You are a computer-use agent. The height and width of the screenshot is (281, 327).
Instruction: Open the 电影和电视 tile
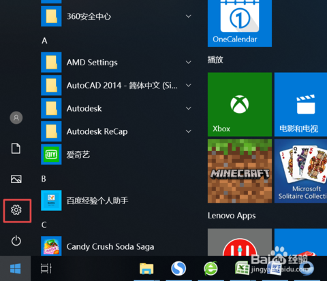pos(300,105)
